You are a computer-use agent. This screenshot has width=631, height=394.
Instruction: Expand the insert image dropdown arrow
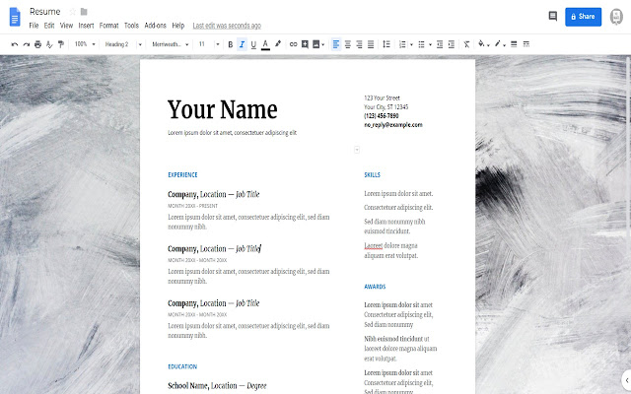point(322,44)
